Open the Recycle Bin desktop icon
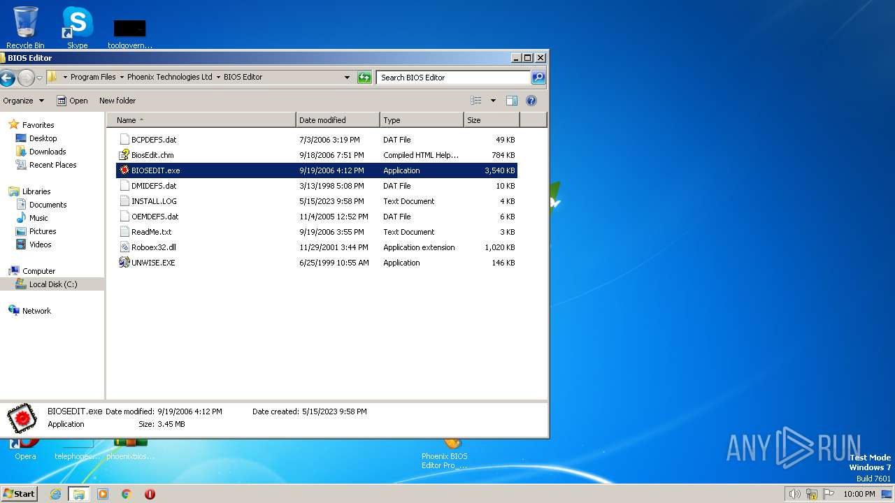 [x=25, y=27]
